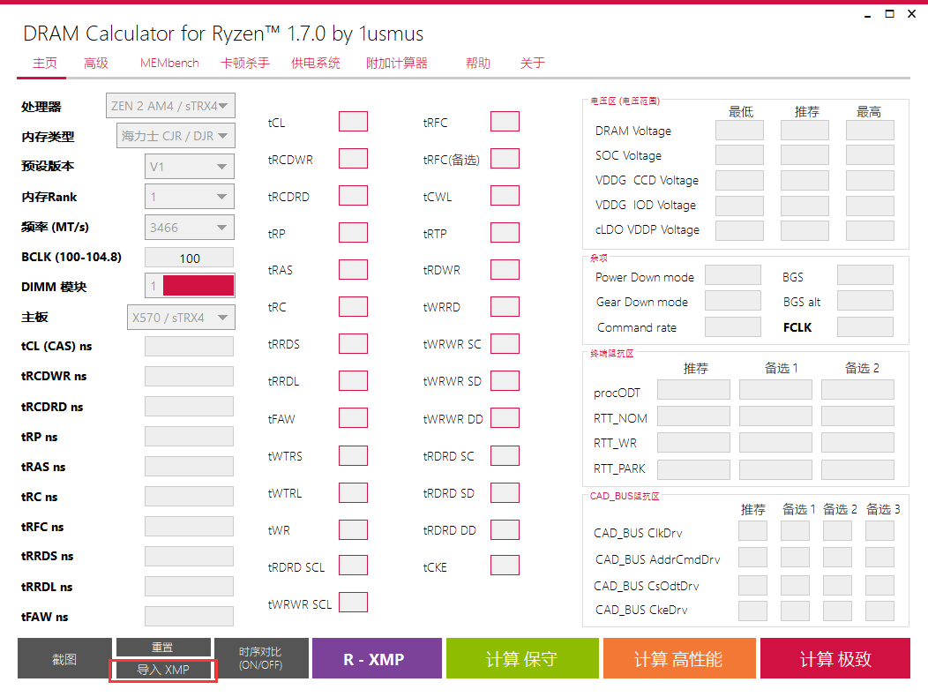Close the DRAM Calculator window
The image size is (928, 697).
point(912,13)
